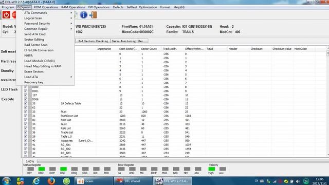The height and width of the screenshot is (185, 329).
Task: Expand the Common Repair submenu
Action: (45, 29)
